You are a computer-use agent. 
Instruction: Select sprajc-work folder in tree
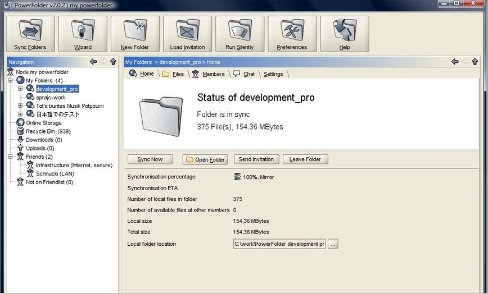tap(51, 98)
